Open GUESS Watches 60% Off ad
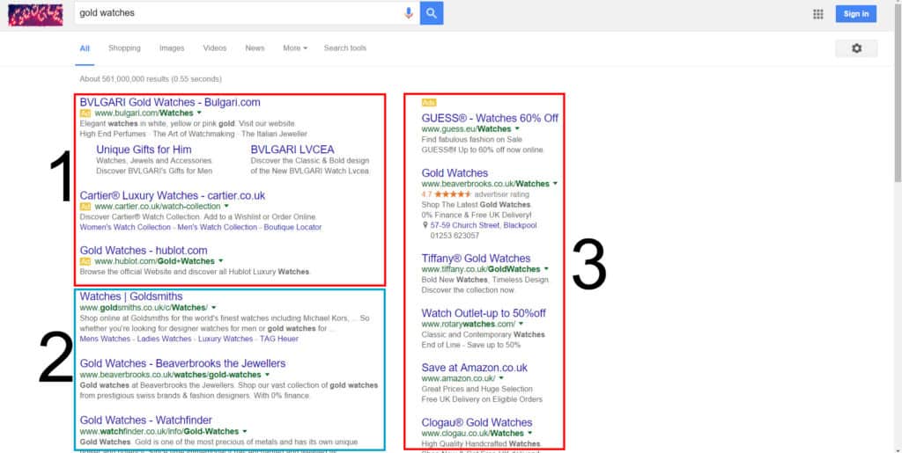 pyautogui.click(x=490, y=118)
